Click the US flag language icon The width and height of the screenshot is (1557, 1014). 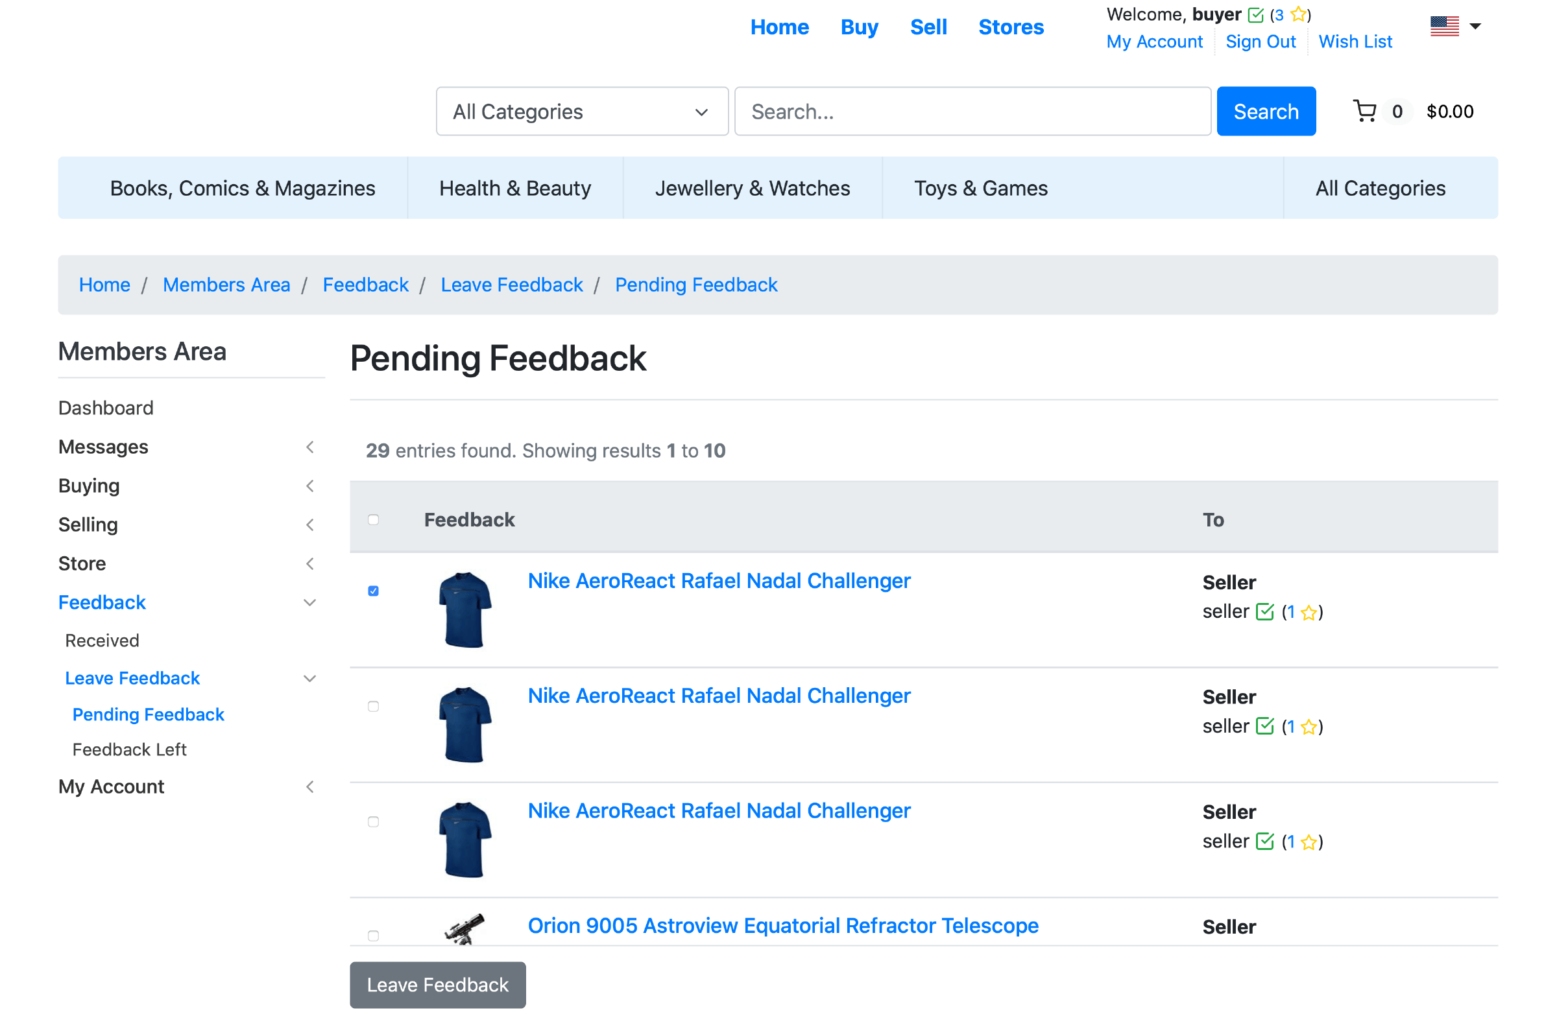click(1444, 26)
